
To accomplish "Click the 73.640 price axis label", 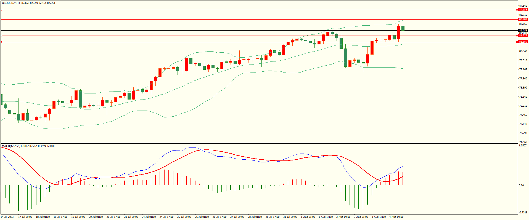I will pos(523,124).
